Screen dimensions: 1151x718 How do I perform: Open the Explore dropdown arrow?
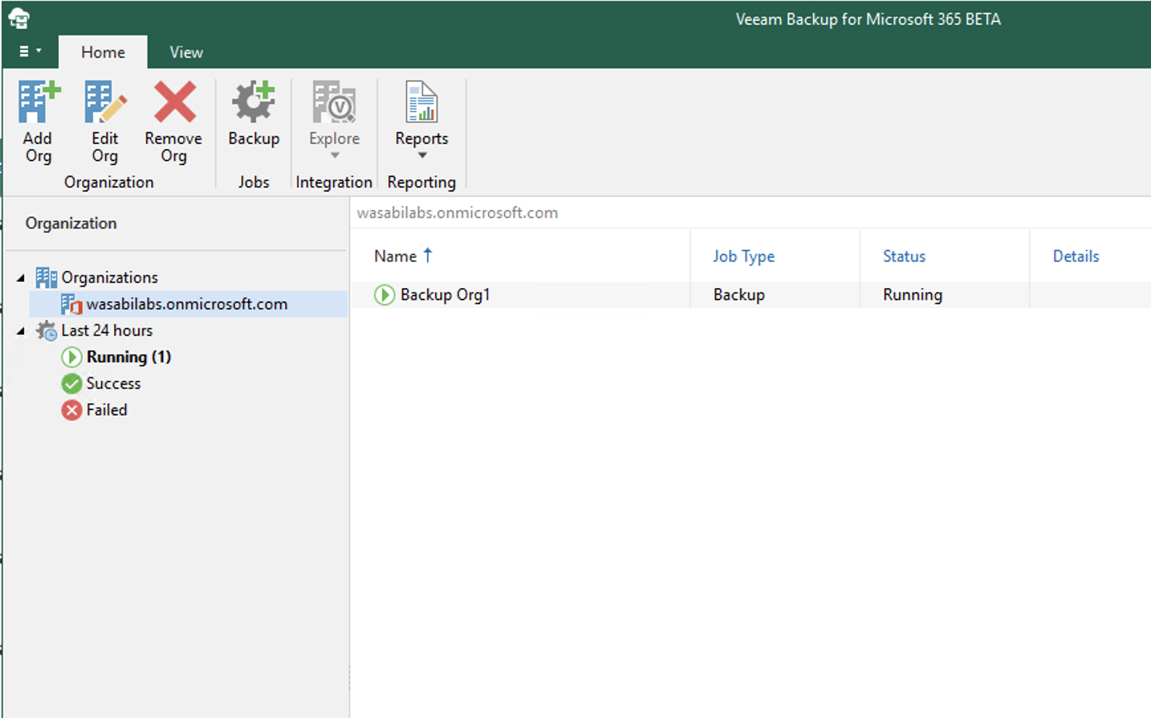coord(335,155)
